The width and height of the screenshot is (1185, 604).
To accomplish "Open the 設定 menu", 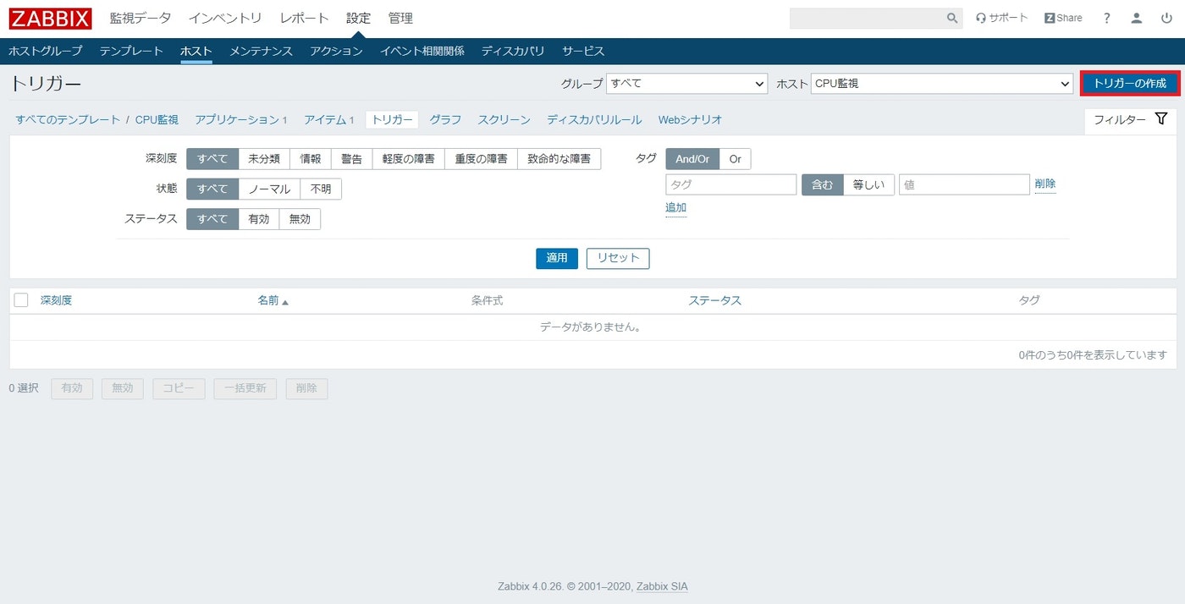I will click(358, 17).
